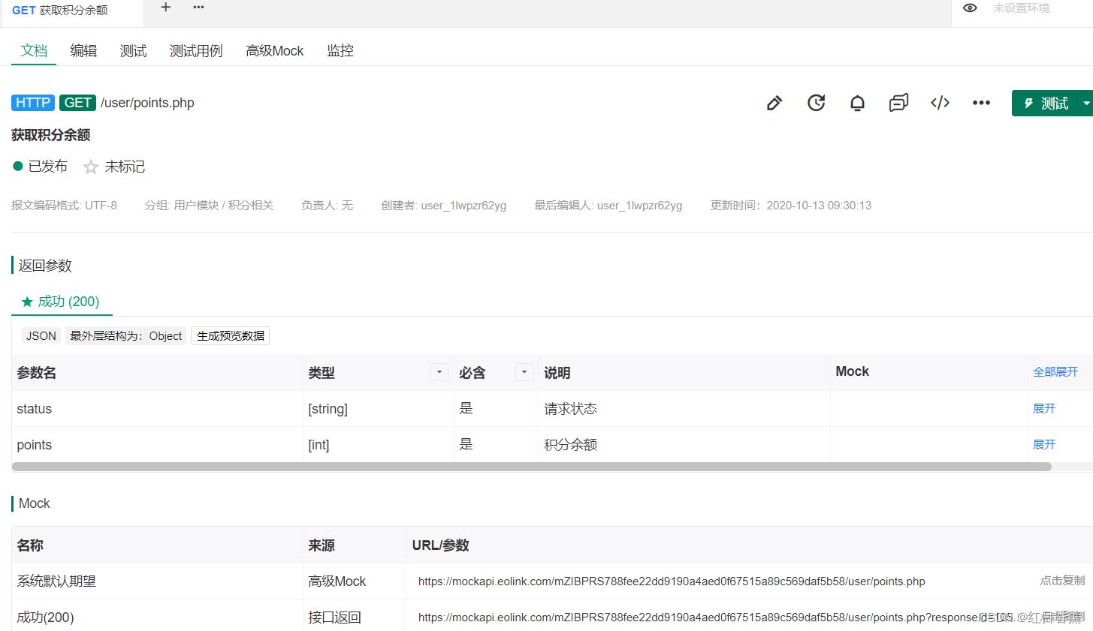Click the 最外层结构为: Object label
1093x631 pixels.
(x=126, y=336)
